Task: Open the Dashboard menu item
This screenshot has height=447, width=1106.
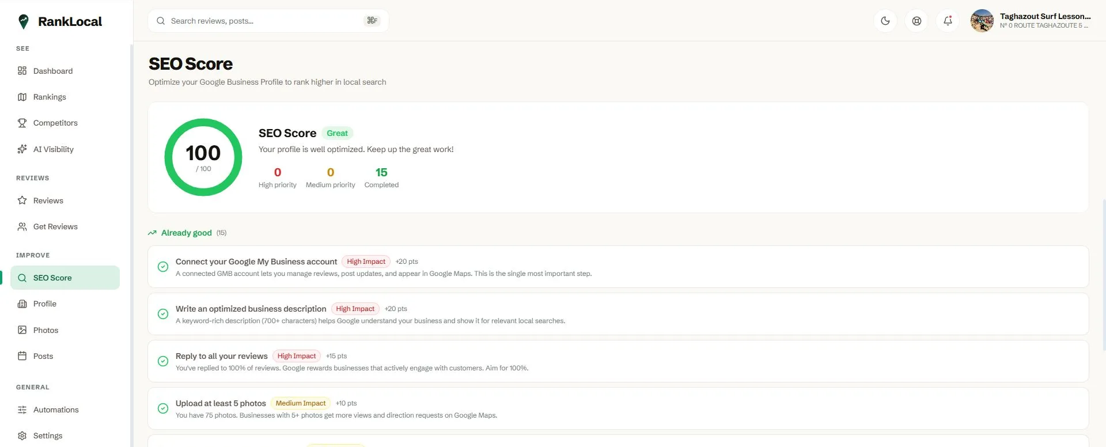Action: click(65, 71)
